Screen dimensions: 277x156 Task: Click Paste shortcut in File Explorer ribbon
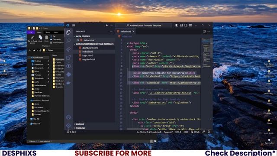tap(57, 42)
